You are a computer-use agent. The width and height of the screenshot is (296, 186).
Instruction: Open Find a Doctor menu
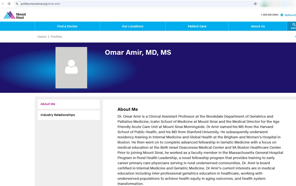coord(67,26)
